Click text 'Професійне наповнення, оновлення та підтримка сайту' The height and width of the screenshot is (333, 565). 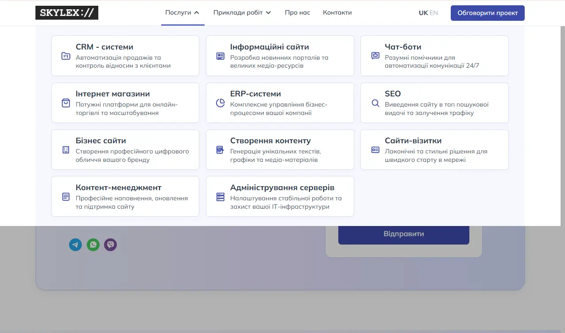point(132,203)
